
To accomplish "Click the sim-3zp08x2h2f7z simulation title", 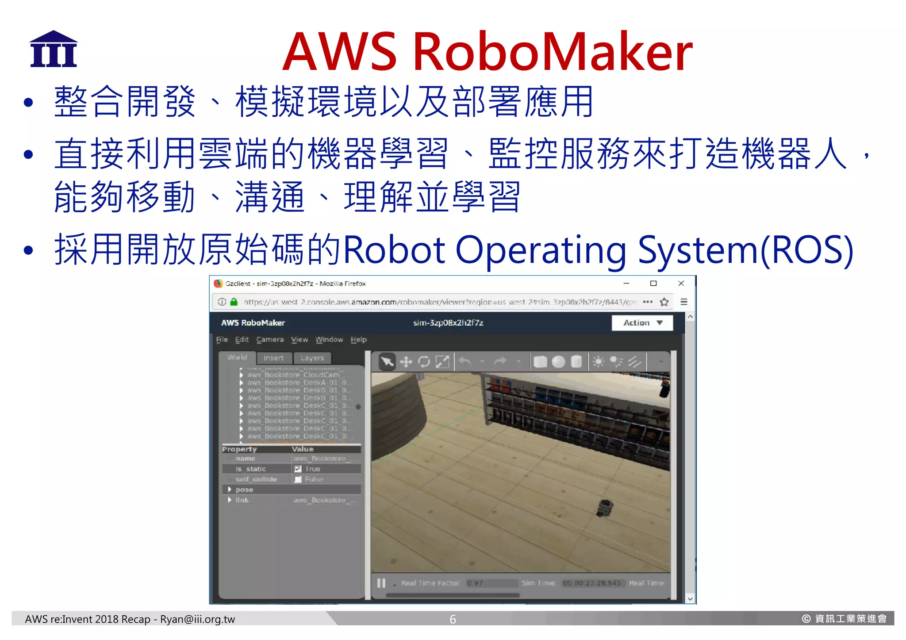I will [x=448, y=323].
